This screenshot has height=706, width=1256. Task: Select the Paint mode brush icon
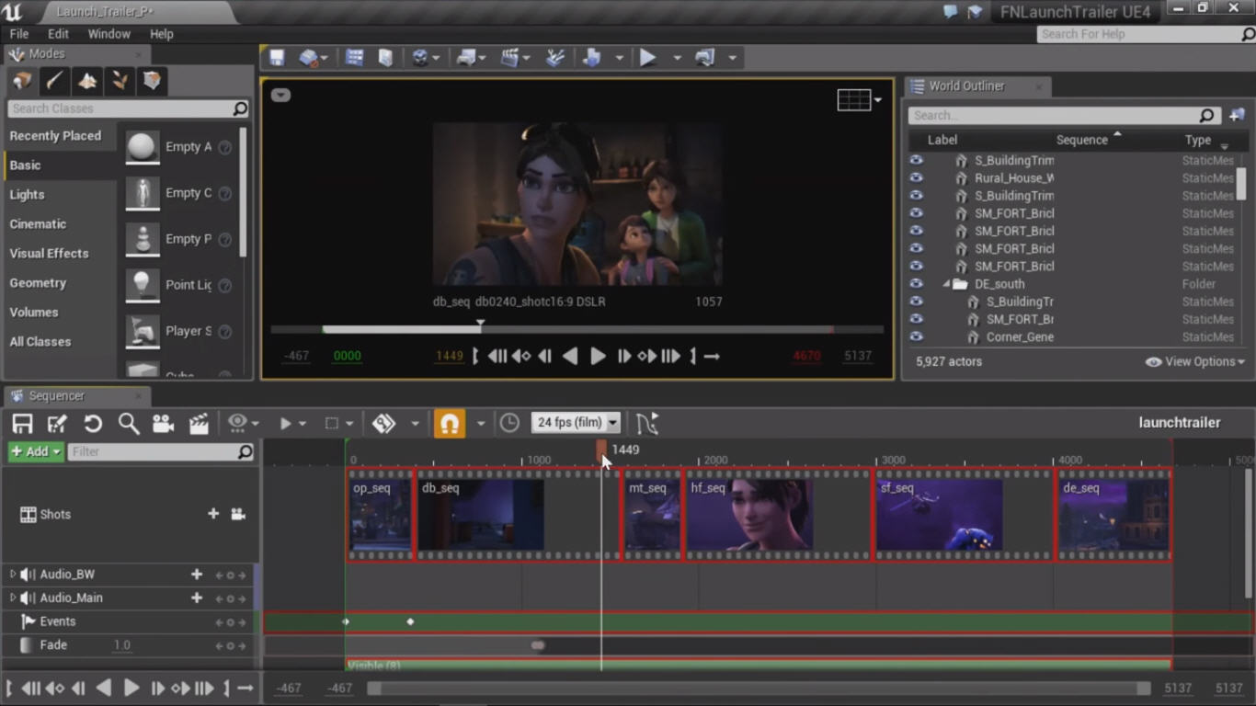[54, 81]
